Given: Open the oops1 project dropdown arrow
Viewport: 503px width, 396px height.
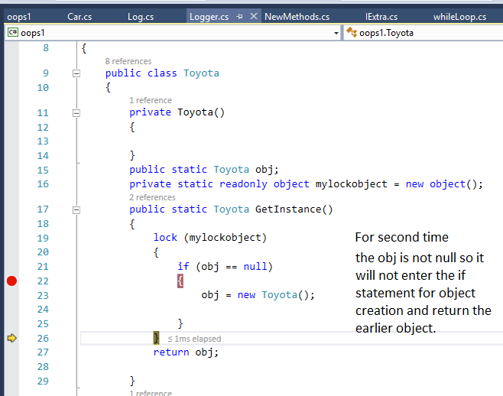Looking at the screenshot, I should point(337,33).
